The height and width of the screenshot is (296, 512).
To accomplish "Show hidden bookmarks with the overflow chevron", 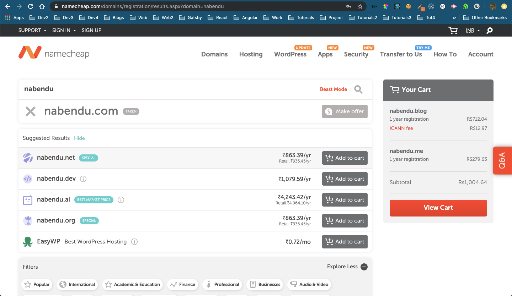I will 454,17.
